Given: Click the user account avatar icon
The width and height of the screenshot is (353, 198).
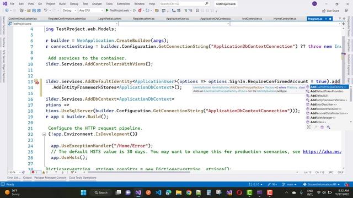Looking at the screenshot, I should tap(314, 4).
